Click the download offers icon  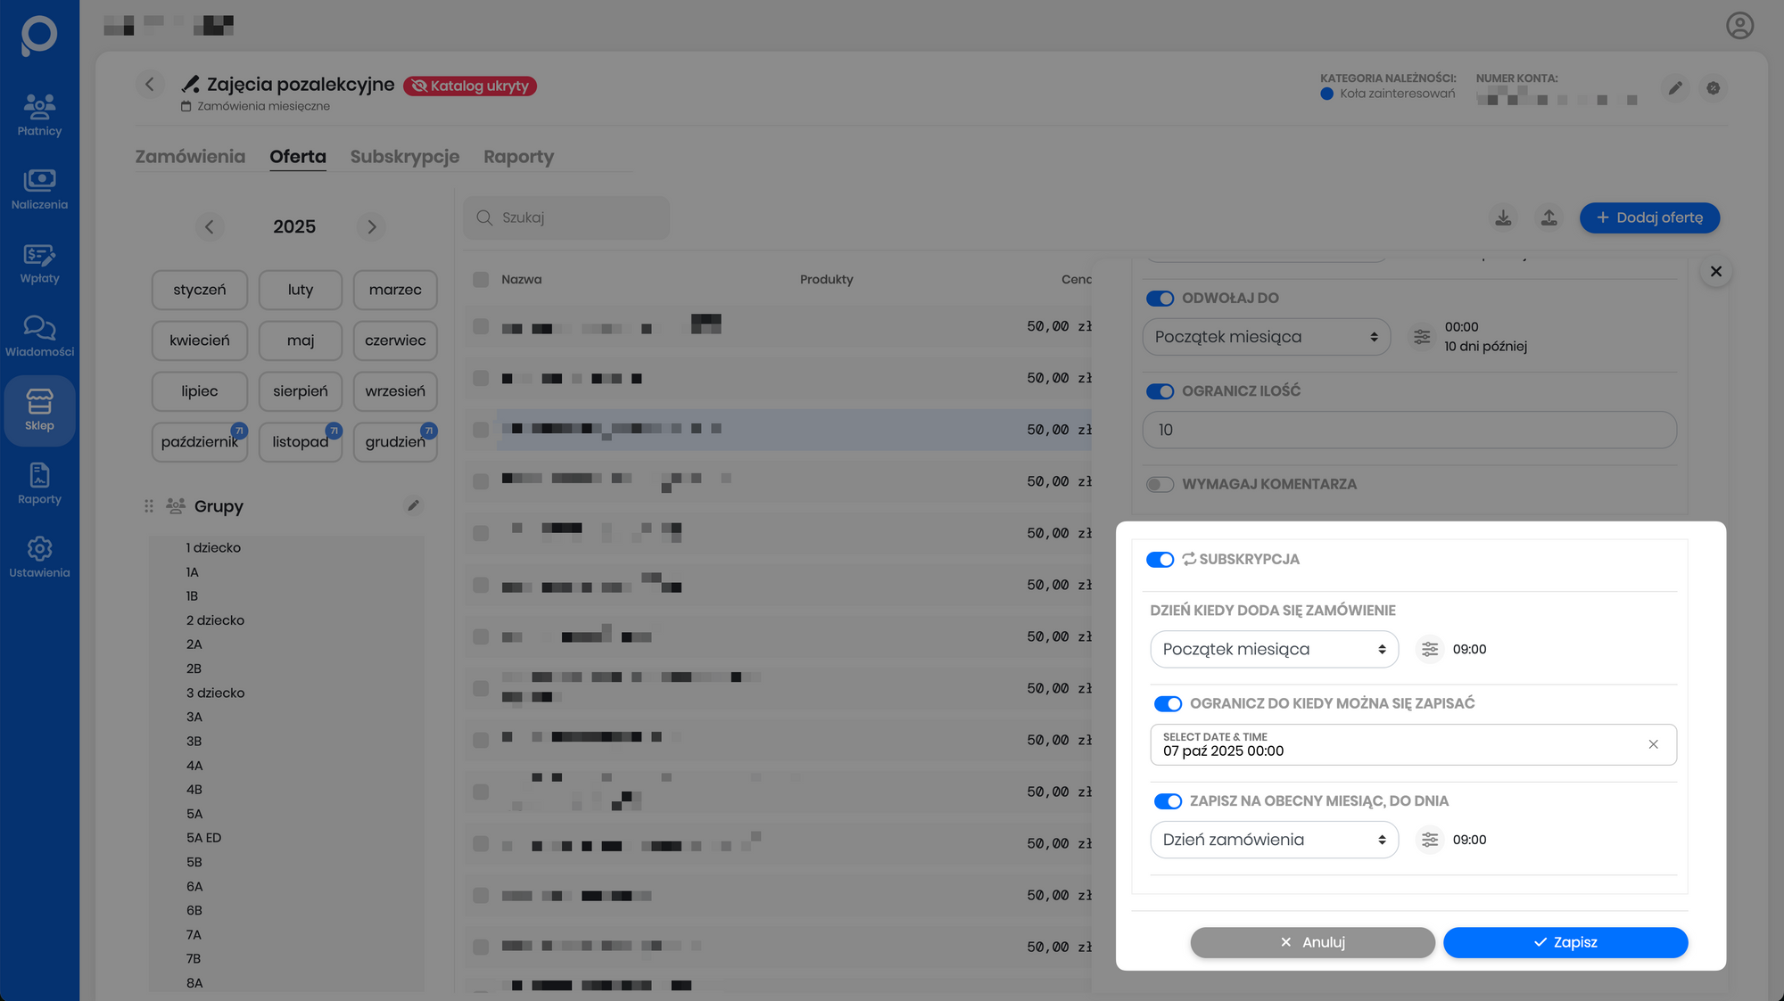(1503, 218)
